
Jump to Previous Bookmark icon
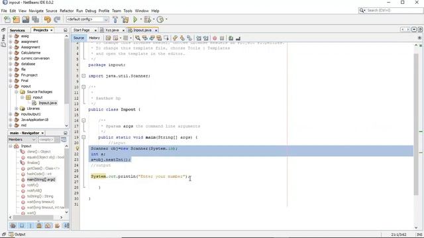(175, 38)
